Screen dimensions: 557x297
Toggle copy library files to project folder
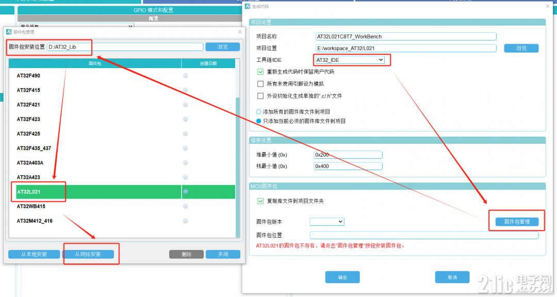point(260,201)
